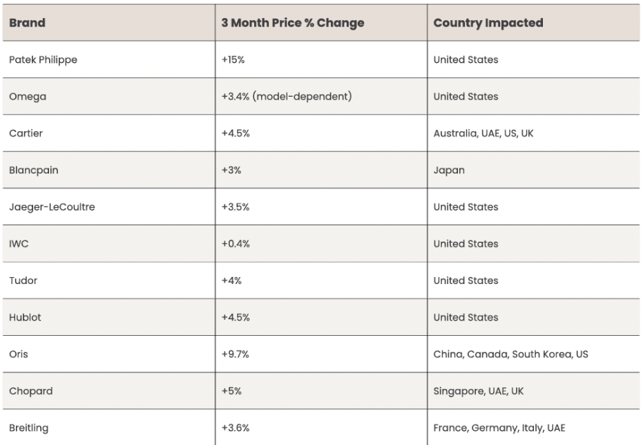This screenshot has width=641, height=445.
Task: Click the +15% price change cell
Action: pyautogui.click(x=233, y=60)
